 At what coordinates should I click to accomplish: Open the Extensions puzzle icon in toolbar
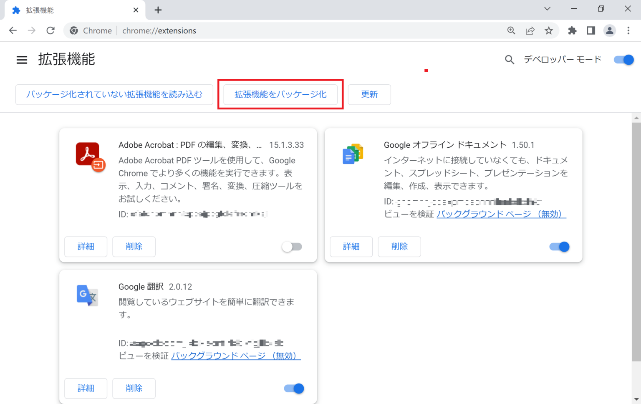pos(572,30)
